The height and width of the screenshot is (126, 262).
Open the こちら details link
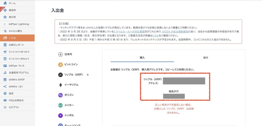[156, 36]
